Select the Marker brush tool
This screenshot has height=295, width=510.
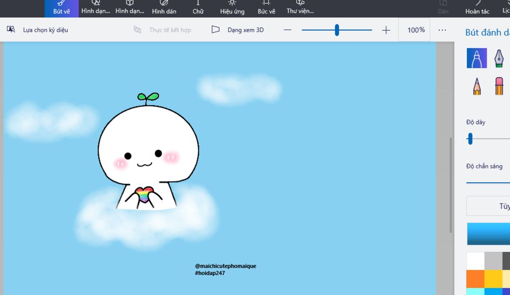pyautogui.click(x=477, y=58)
